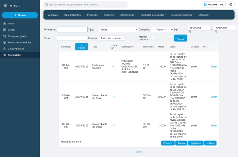Click the Monto column header
Screen dimensions: 238x157
tap(161, 47)
